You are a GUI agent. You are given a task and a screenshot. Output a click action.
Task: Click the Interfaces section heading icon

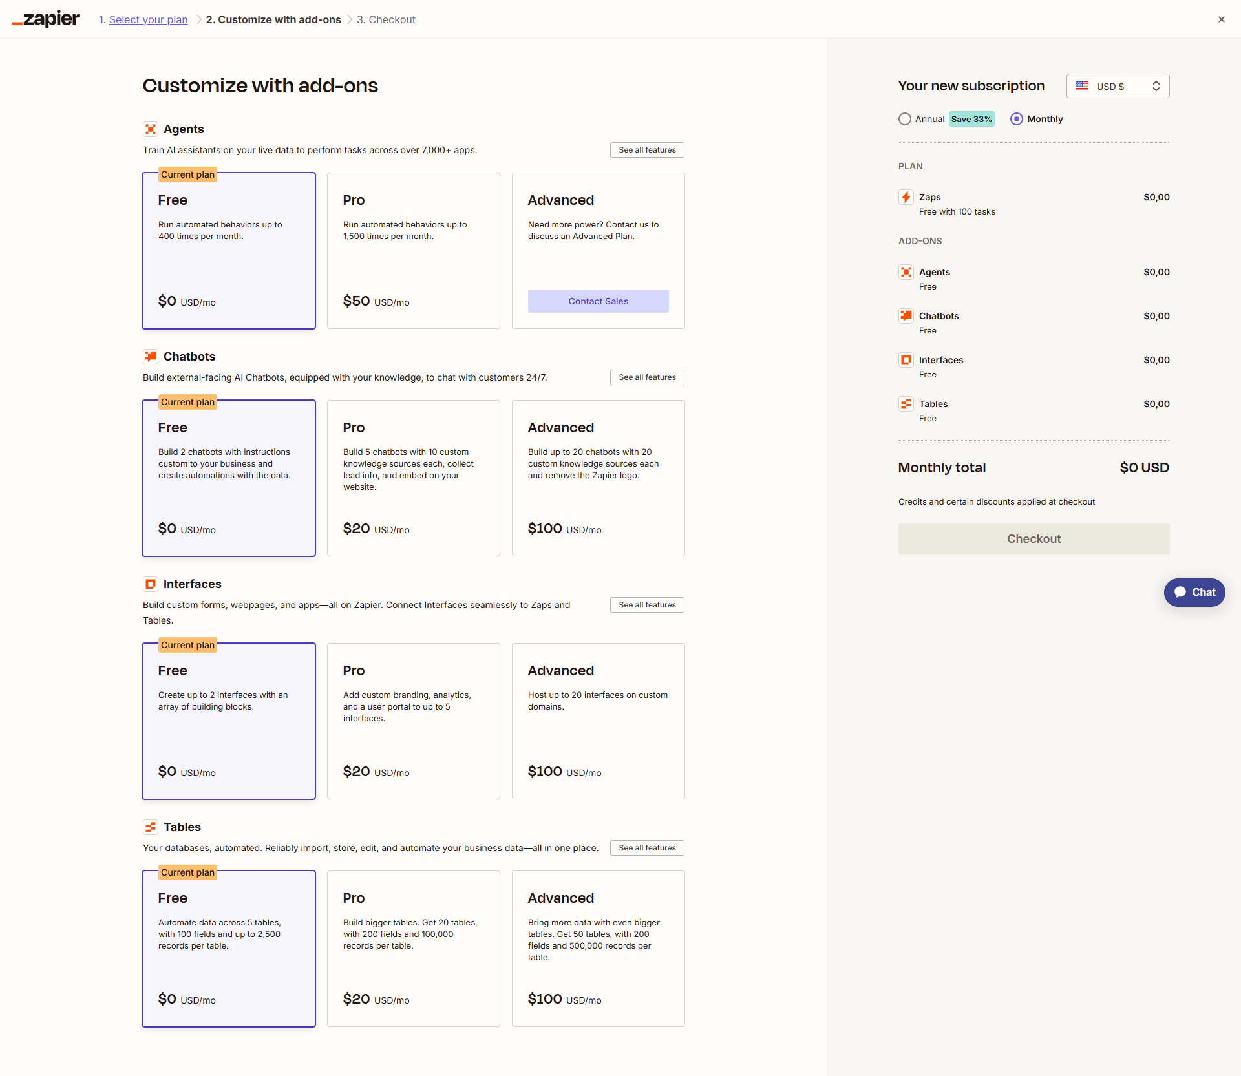[151, 584]
